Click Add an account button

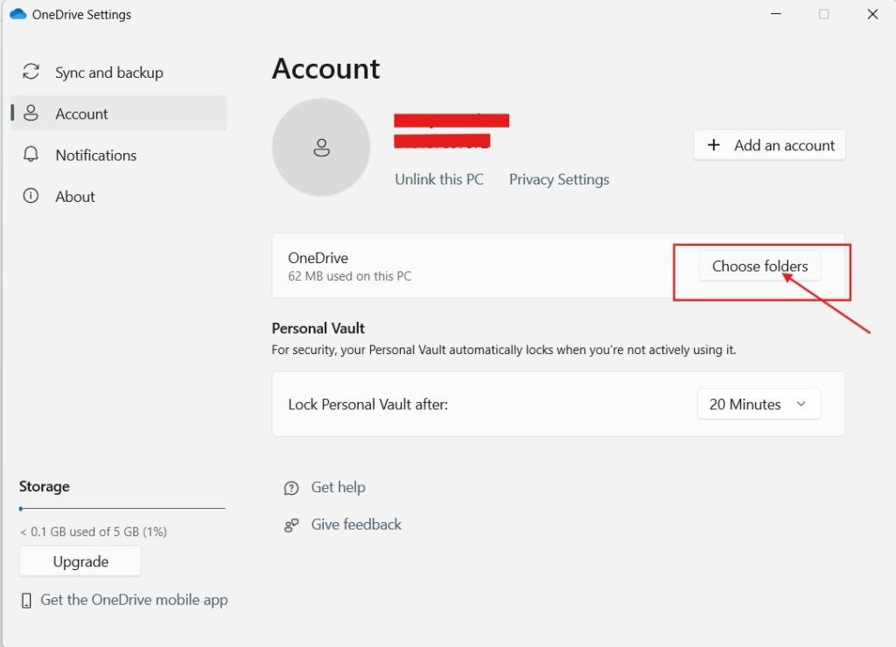[x=769, y=145]
